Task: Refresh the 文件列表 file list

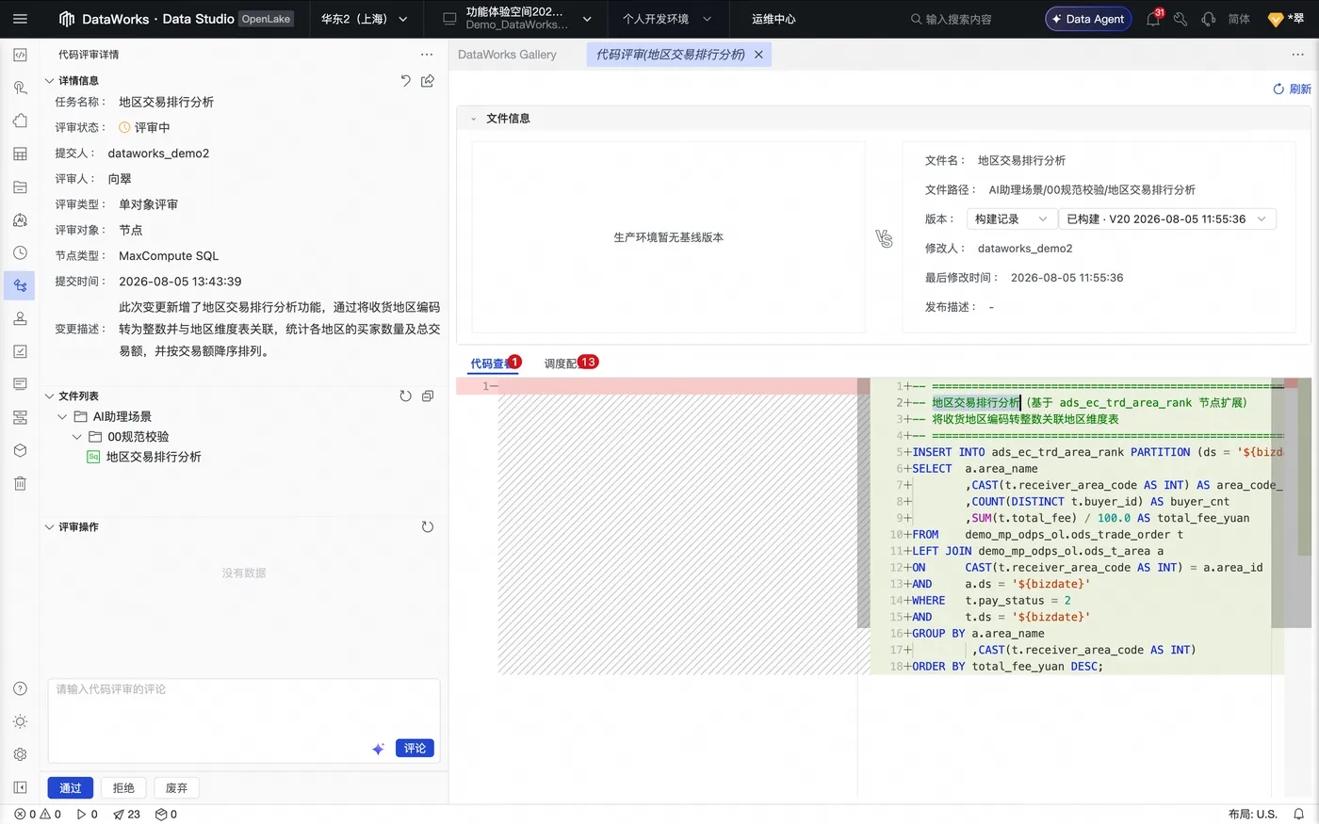Action: pyautogui.click(x=405, y=396)
